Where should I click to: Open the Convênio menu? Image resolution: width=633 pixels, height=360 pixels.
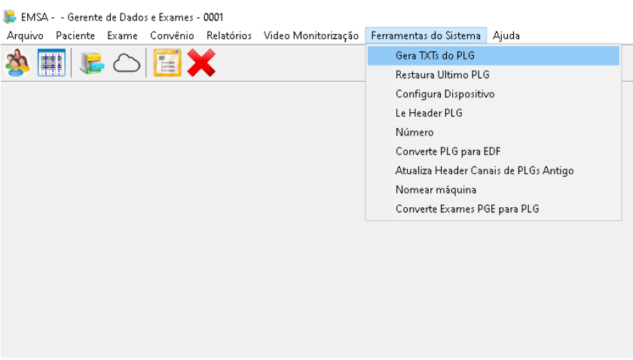172,35
